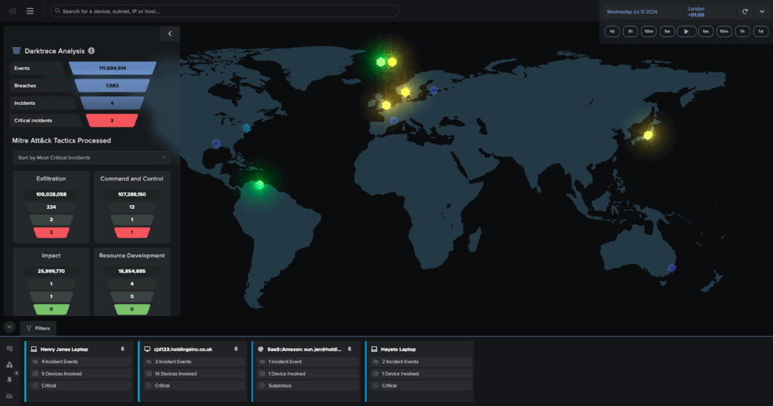Click the chart icon at bottom-left sidebar

click(10, 395)
